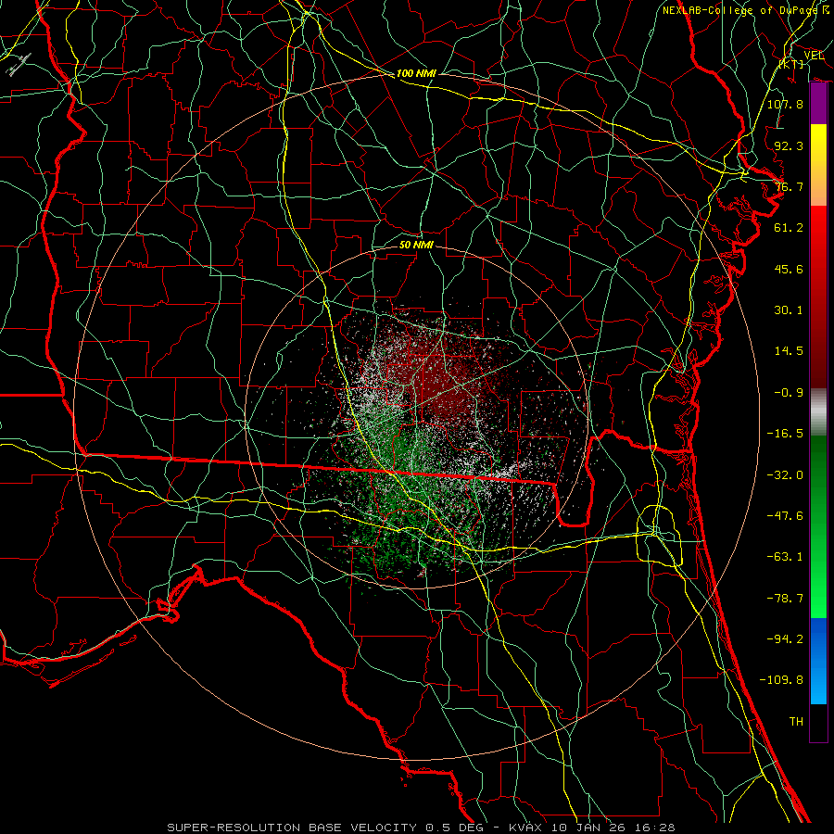
Task: Click the 16:28 timestamp in the footer
Action: [x=654, y=828]
